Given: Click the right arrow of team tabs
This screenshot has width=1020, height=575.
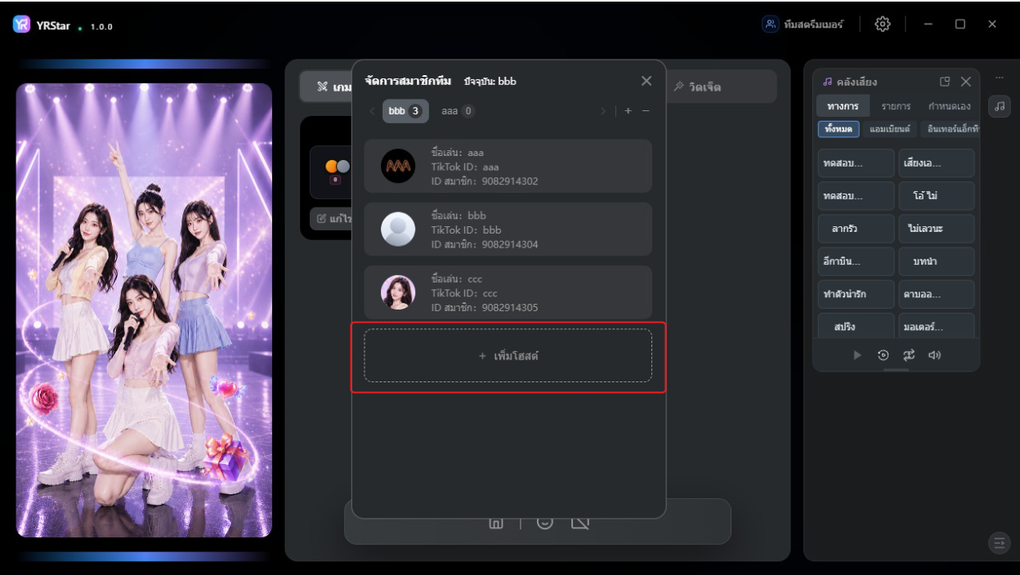Looking at the screenshot, I should [x=603, y=111].
